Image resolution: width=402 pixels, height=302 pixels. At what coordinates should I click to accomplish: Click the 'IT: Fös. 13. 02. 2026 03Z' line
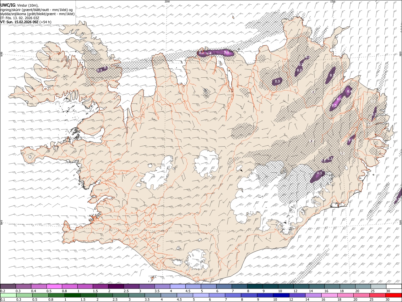tap(20, 18)
